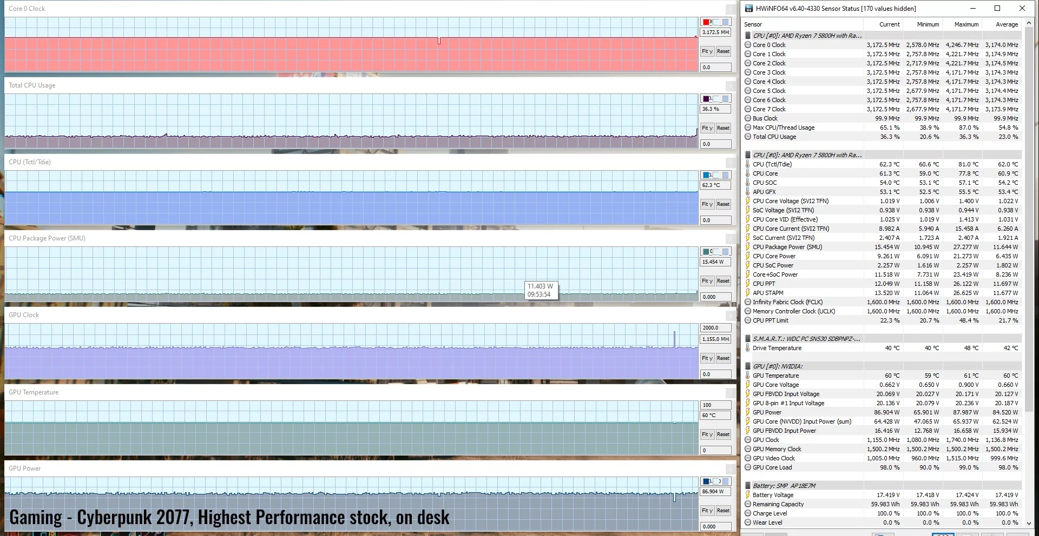This screenshot has height=536, width=1039.
Task: Click the thermometer icon beside GPU Temperature
Action: click(x=748, y=375)
